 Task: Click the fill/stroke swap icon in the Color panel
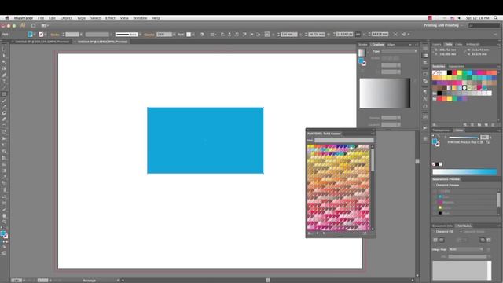pyautogui.click(x=439, y=137)
